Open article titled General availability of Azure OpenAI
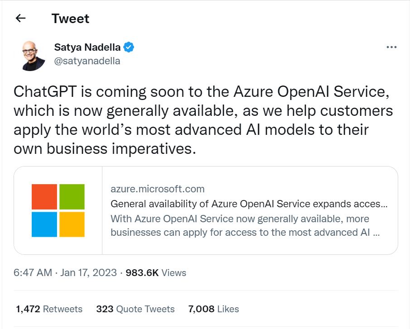The image size is (410, 329). (249, 204)
